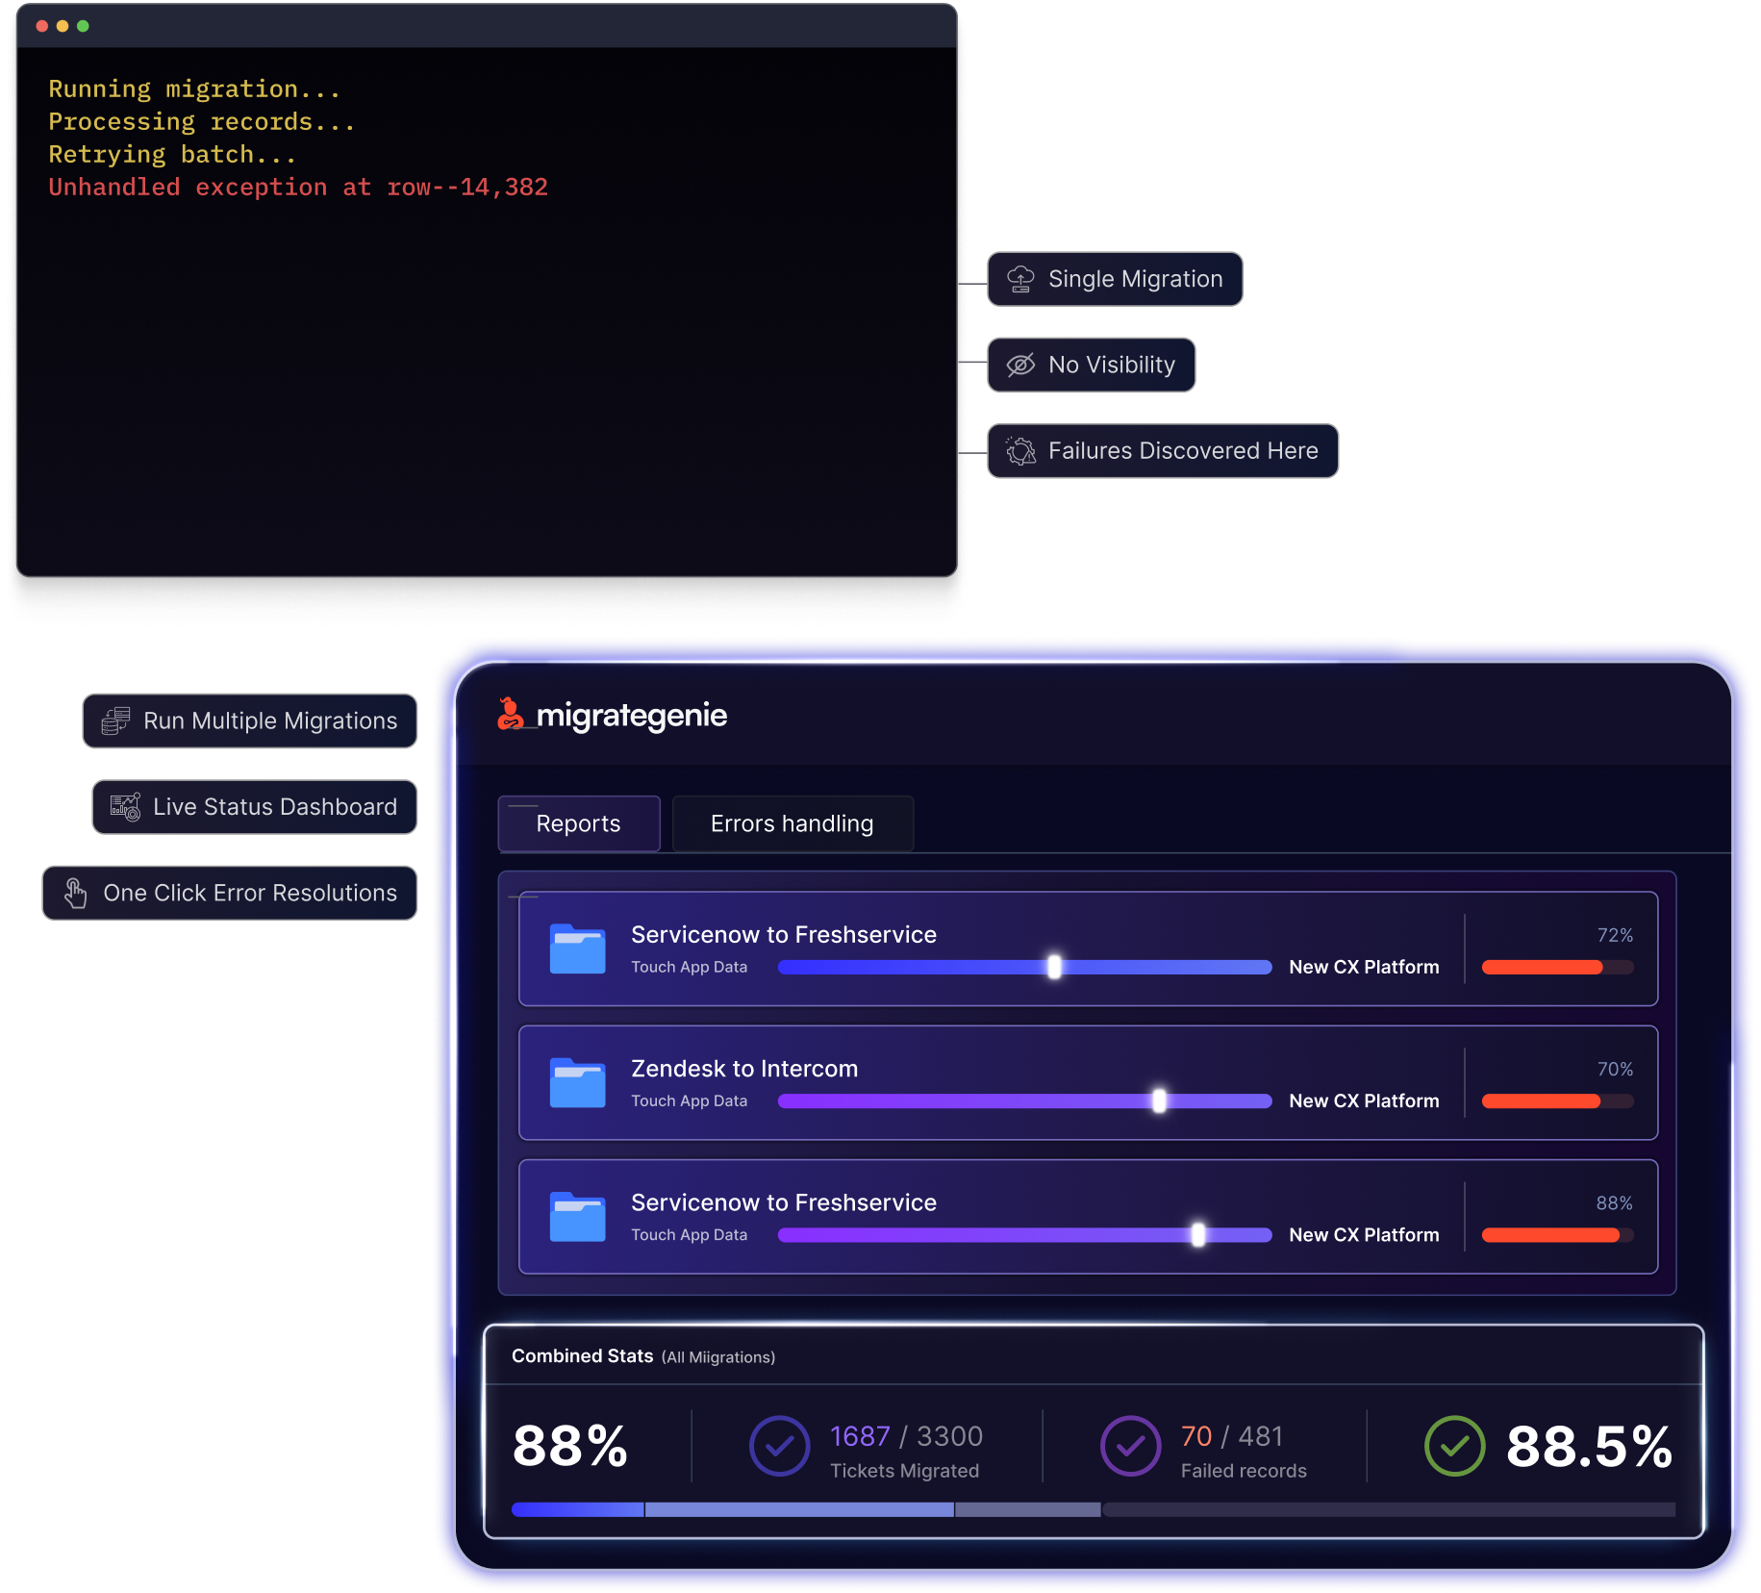
Task: Click the combined stats segmented progress bar
Action: [1093, 1509]
